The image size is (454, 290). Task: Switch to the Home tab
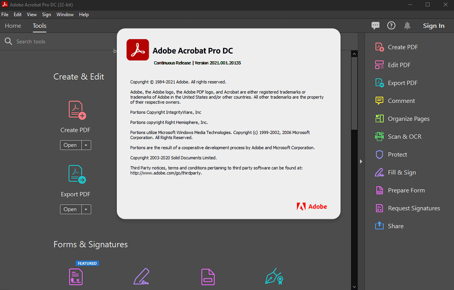[13, 26]
